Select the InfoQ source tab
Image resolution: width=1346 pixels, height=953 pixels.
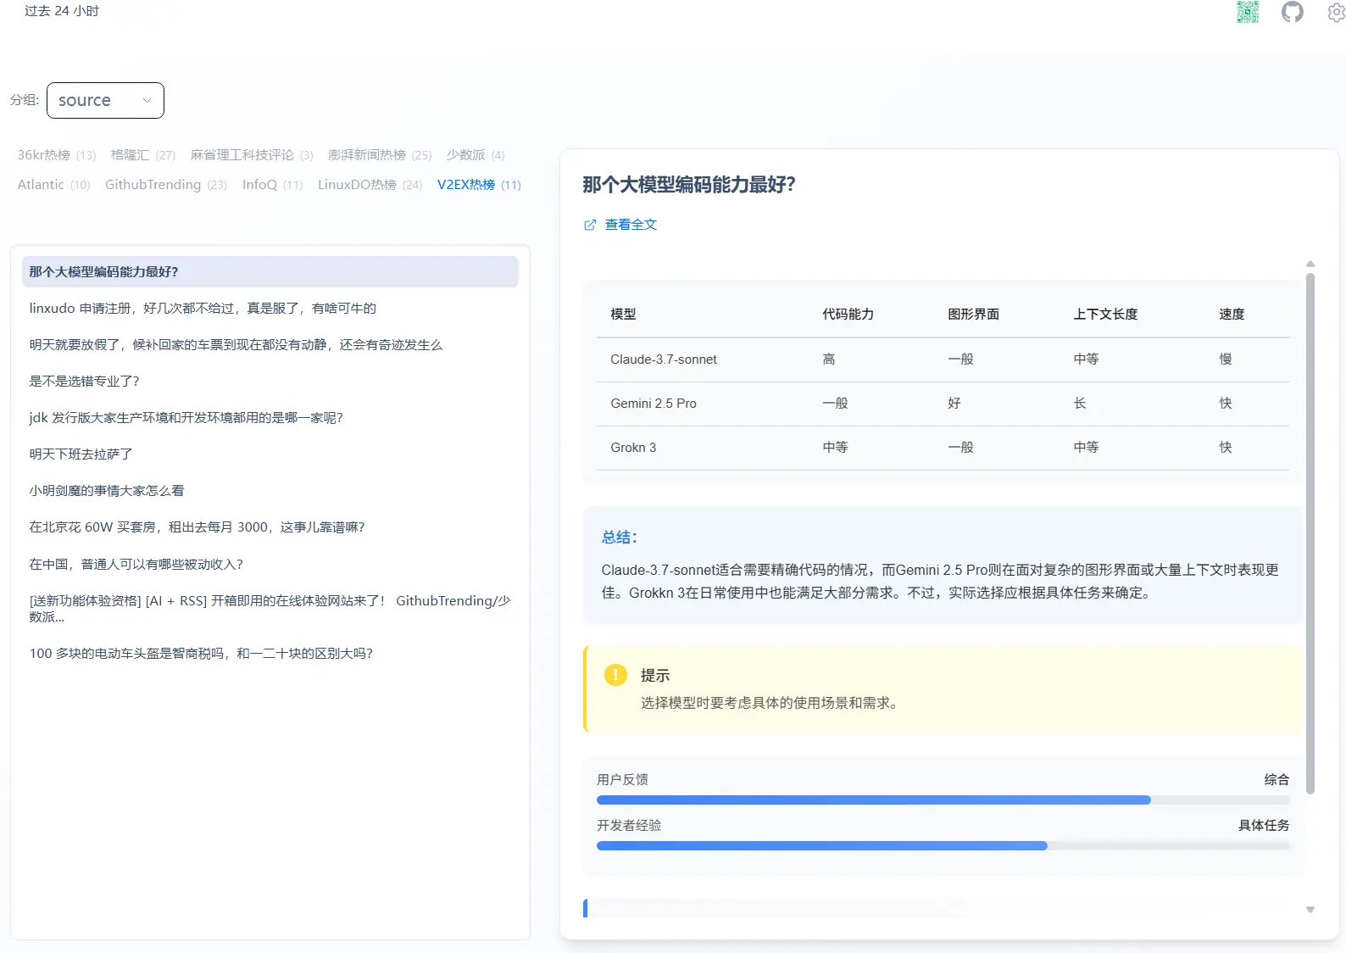click(272, 185)
